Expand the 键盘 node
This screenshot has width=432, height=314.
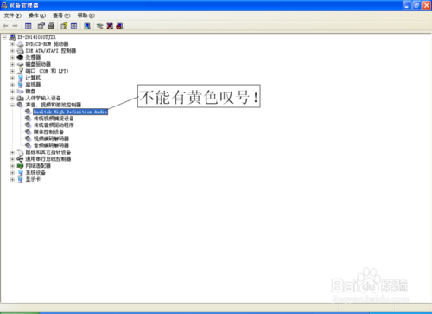click(12, 92)
